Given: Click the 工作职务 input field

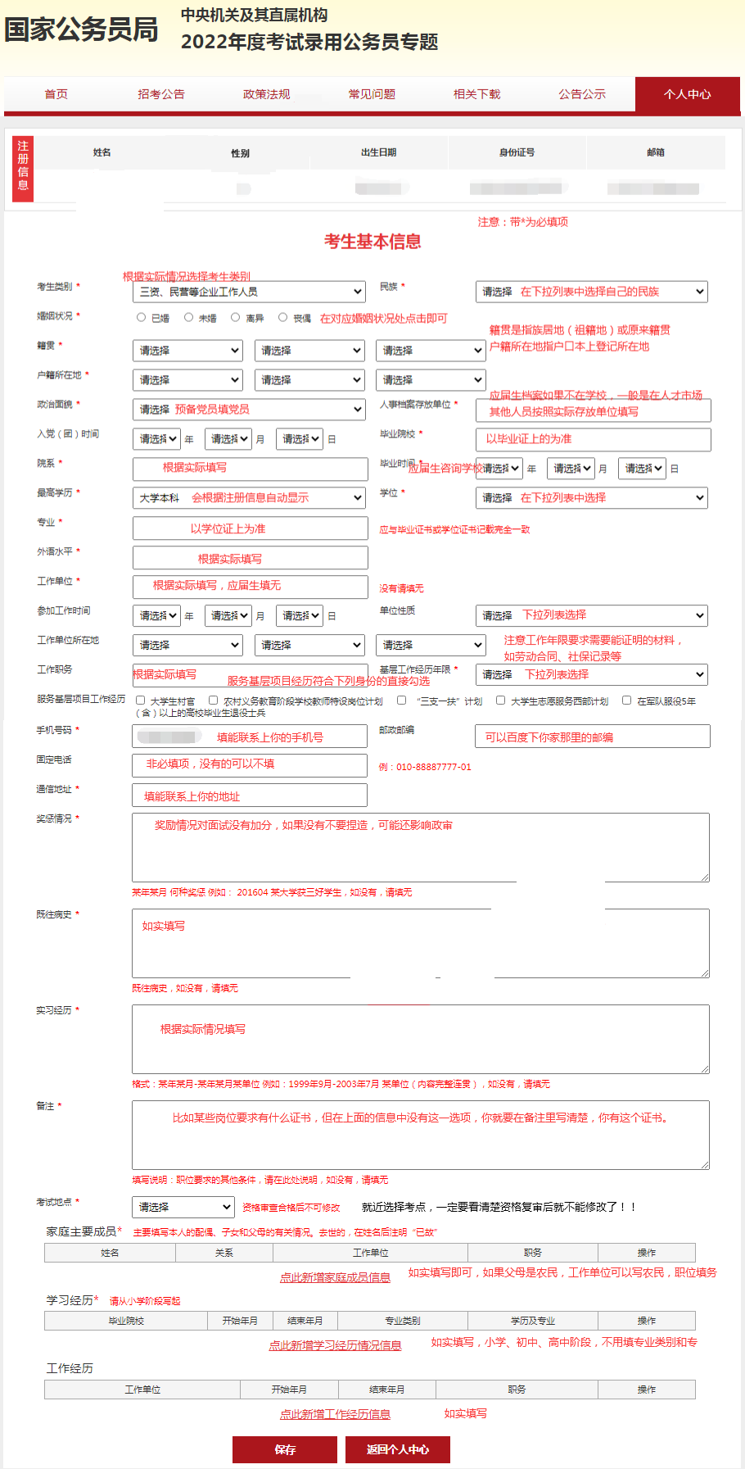Looking at the screenshot, I should (251, 675).
